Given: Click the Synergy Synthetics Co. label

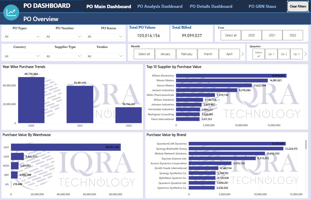Looking at the screenshot, I should tap(173, 173).
